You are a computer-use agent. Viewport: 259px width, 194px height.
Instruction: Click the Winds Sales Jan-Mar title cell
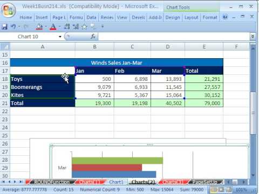pyautogui.click(x=117, y=63)
